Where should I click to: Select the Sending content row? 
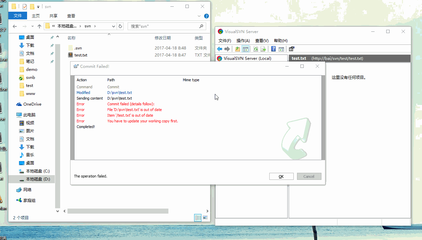point(198,98)
